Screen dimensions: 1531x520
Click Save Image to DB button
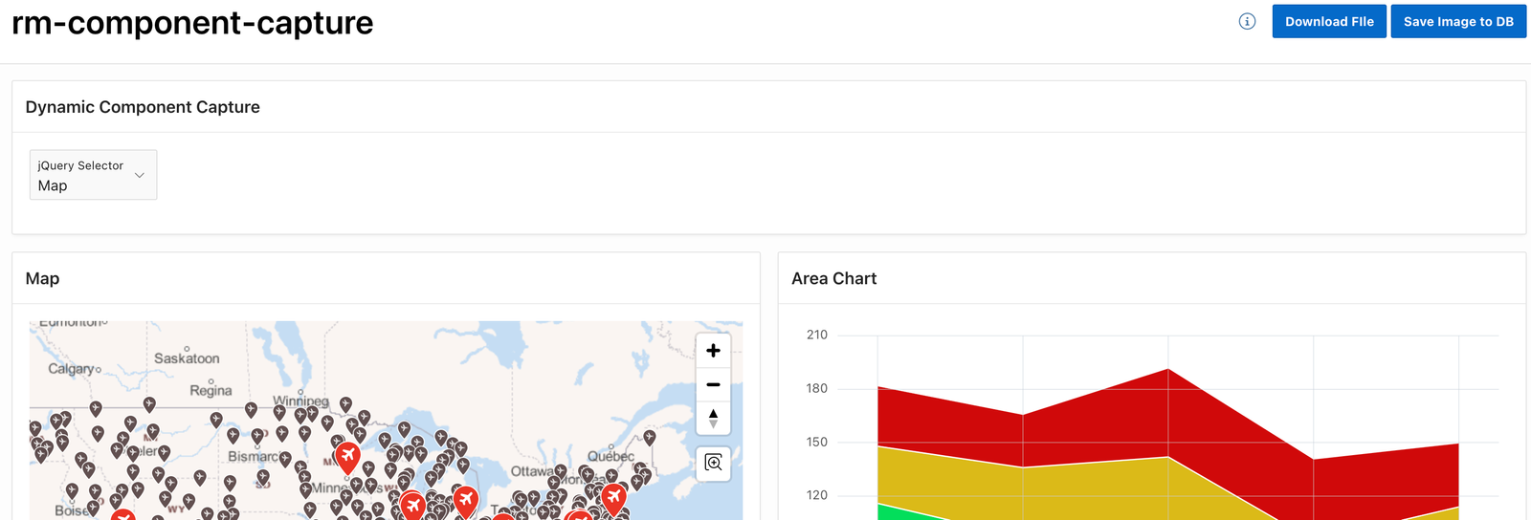tap(1457, 21)
